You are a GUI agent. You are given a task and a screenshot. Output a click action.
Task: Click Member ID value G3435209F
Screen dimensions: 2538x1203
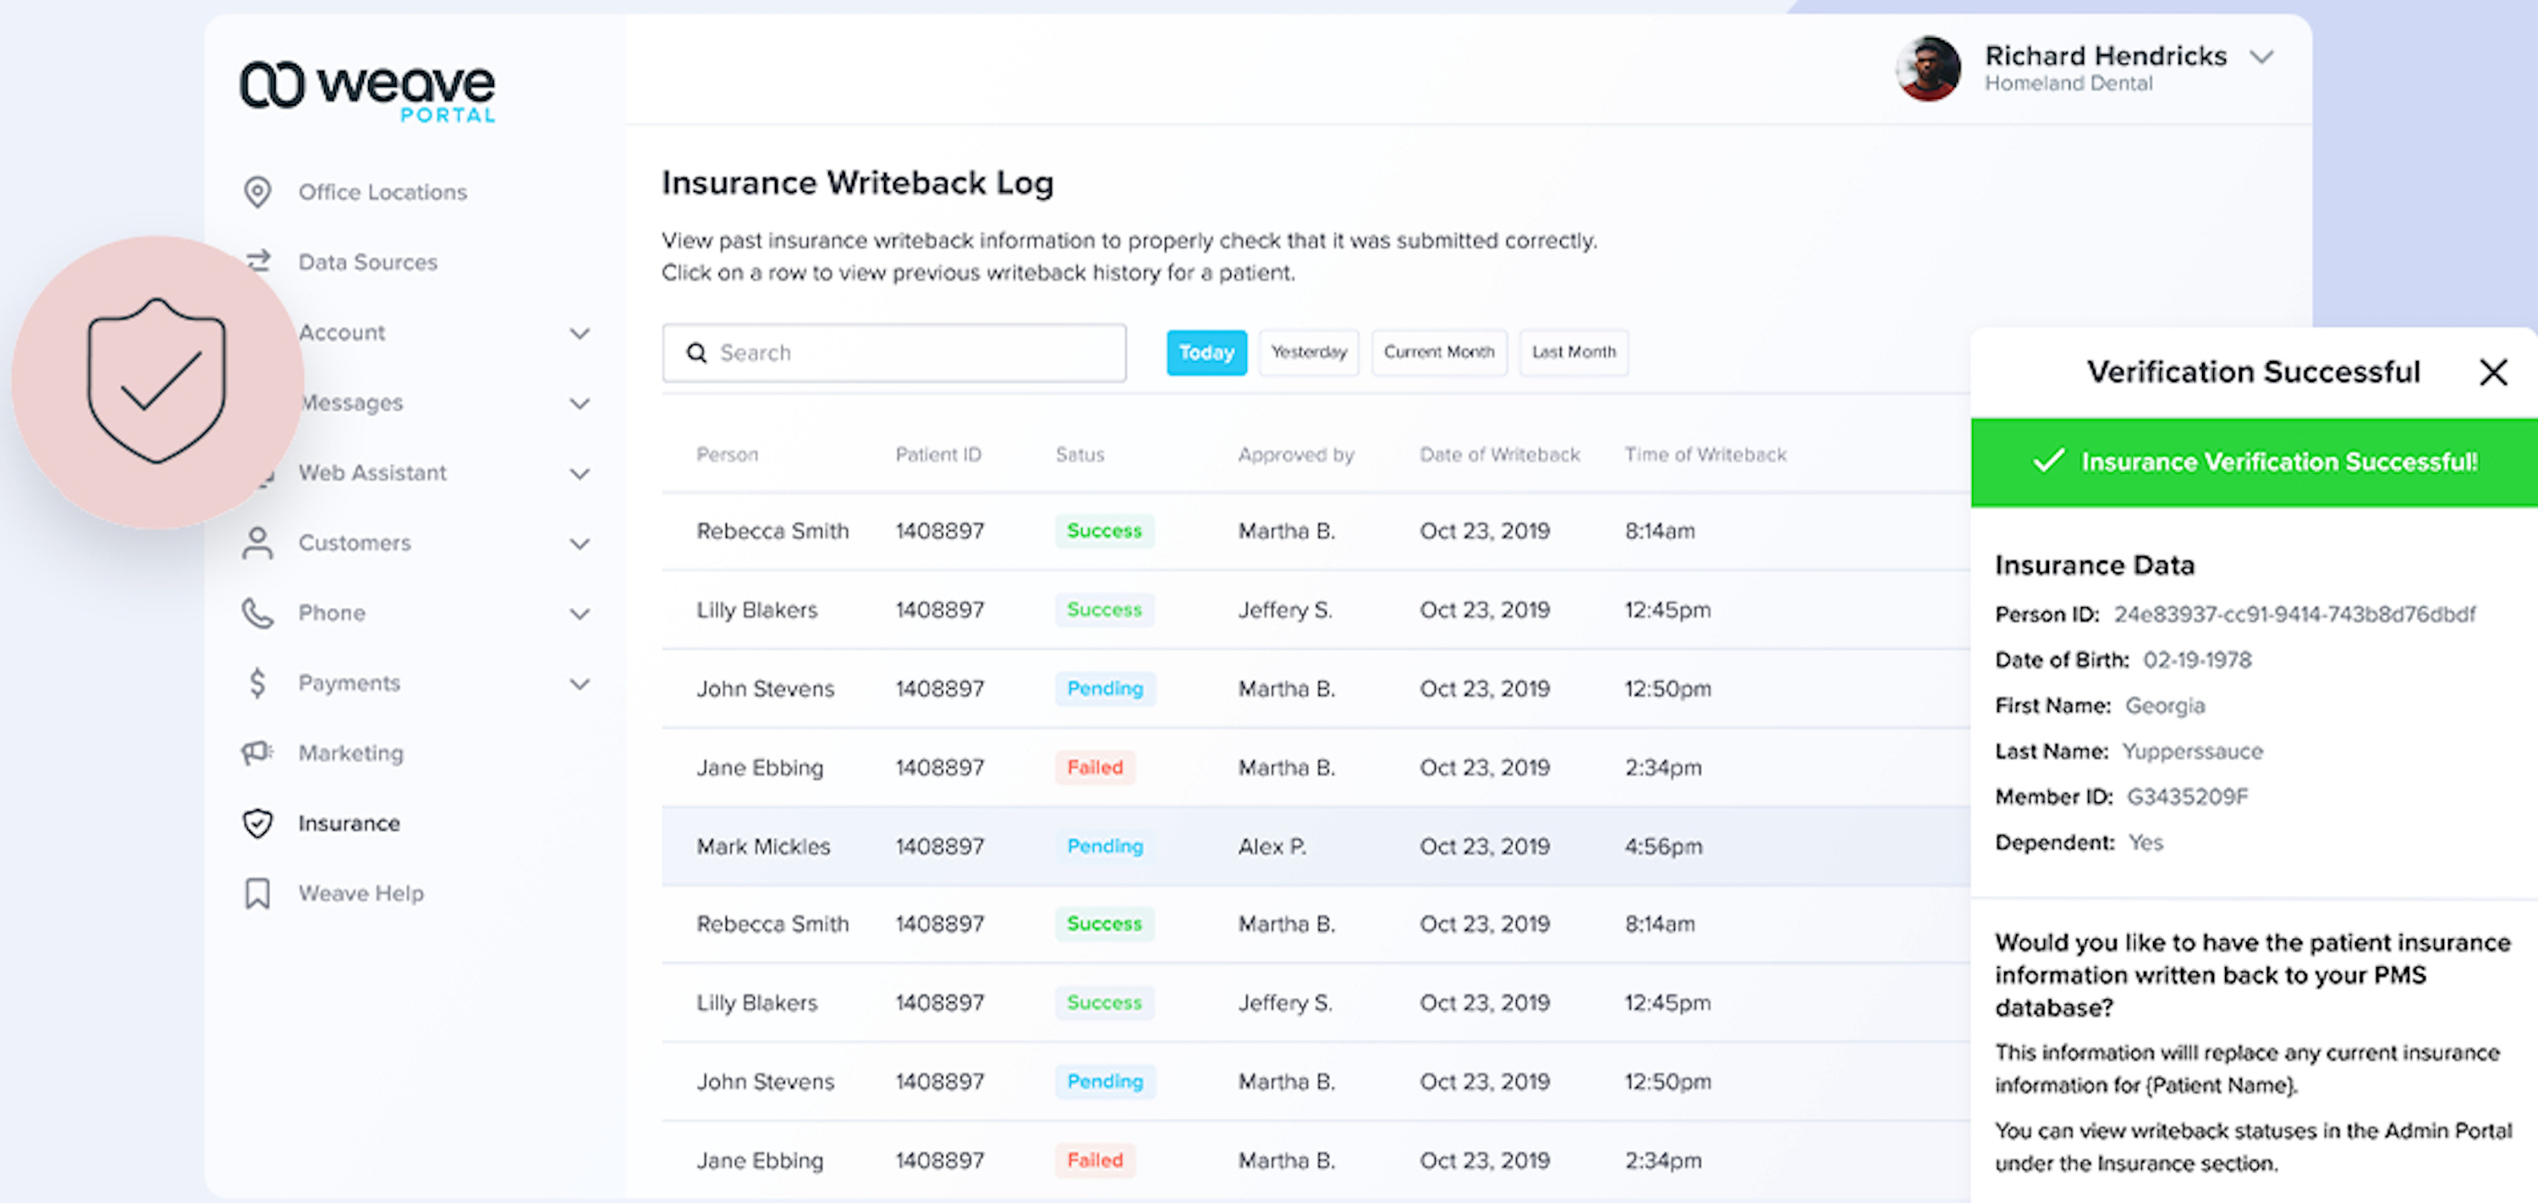pos(2186,796)
